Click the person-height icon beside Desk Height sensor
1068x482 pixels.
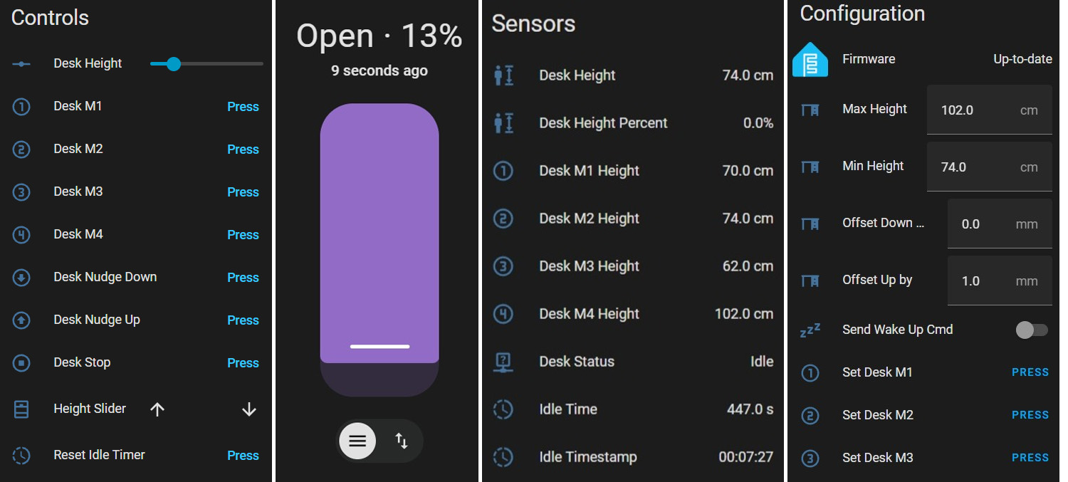tap(503, 75)
